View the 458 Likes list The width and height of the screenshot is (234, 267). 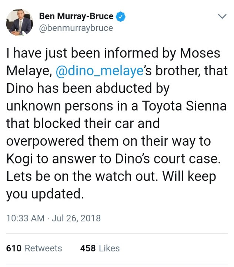(x=100, y=248)
